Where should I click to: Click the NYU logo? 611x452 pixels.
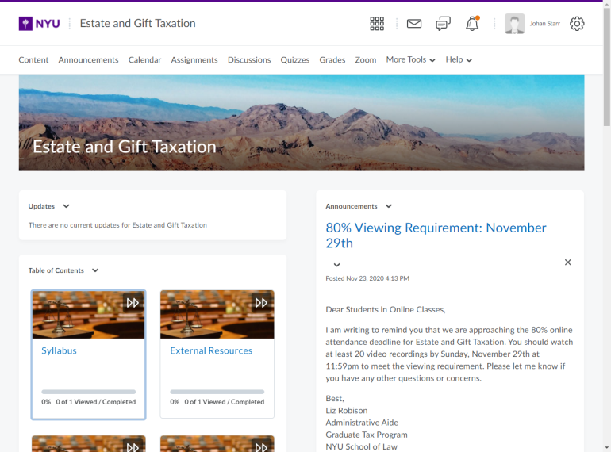pyautogui.click(x=38, y=24)
